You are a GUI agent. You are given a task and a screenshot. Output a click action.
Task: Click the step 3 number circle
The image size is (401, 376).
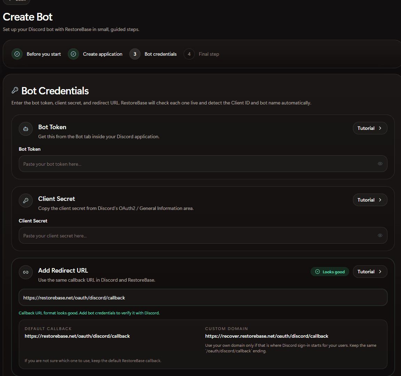pos(135,54)
